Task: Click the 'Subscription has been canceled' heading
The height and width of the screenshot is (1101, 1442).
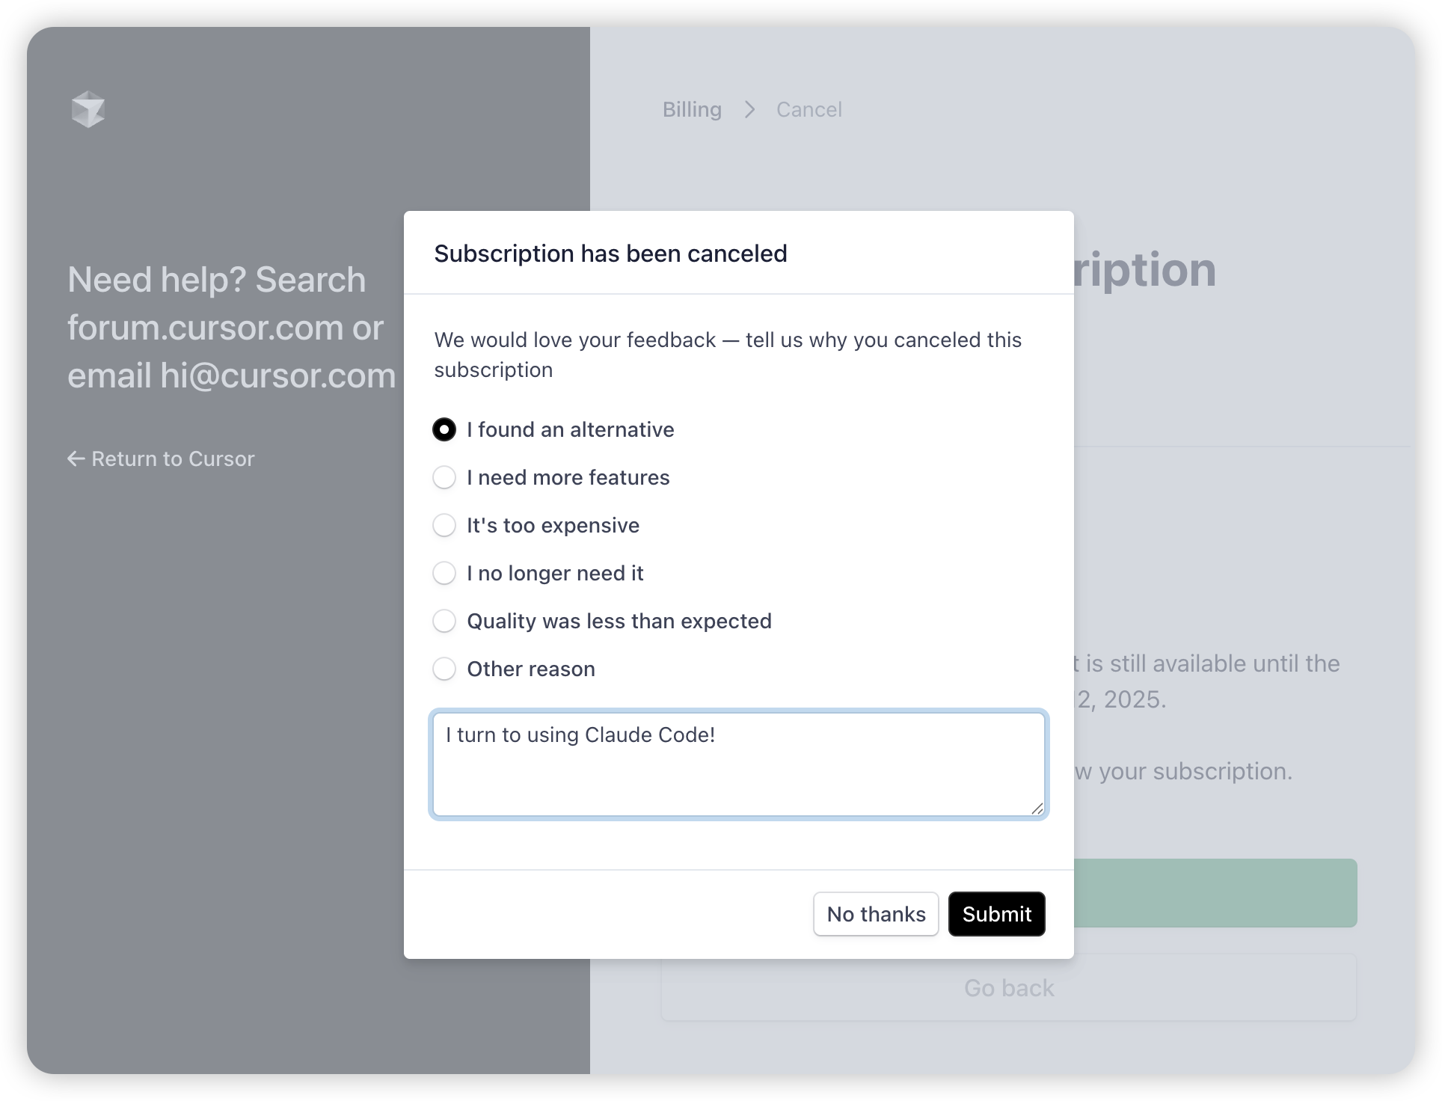Action: coord(610,254)
